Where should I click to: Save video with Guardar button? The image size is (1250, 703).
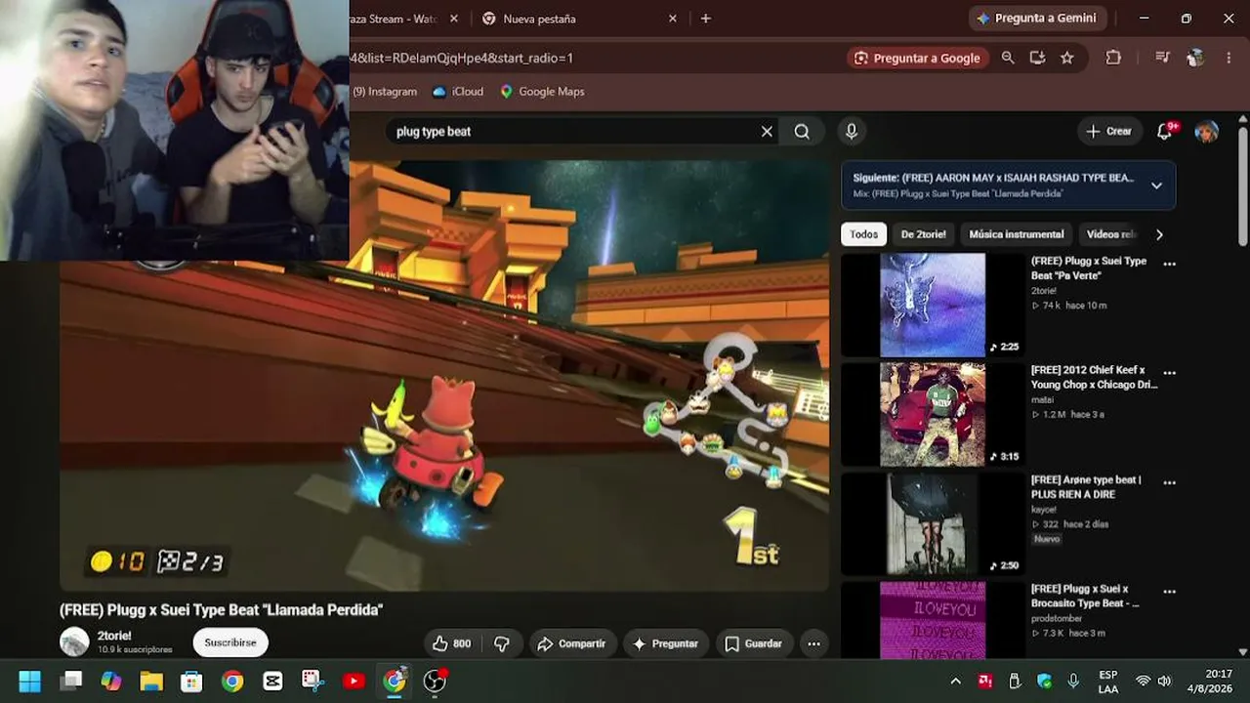tap(753, 643)
